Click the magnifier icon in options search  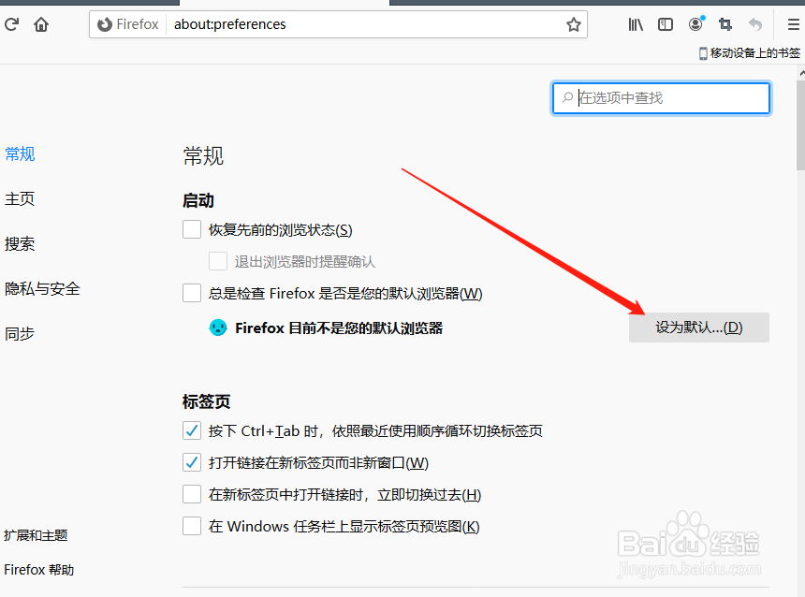(x=567, y=97)
